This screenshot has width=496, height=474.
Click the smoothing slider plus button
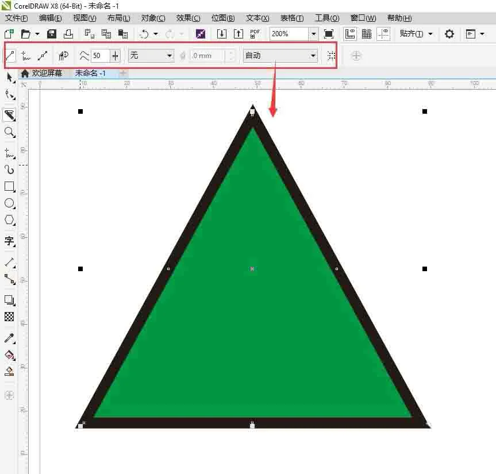coord(115,56)
